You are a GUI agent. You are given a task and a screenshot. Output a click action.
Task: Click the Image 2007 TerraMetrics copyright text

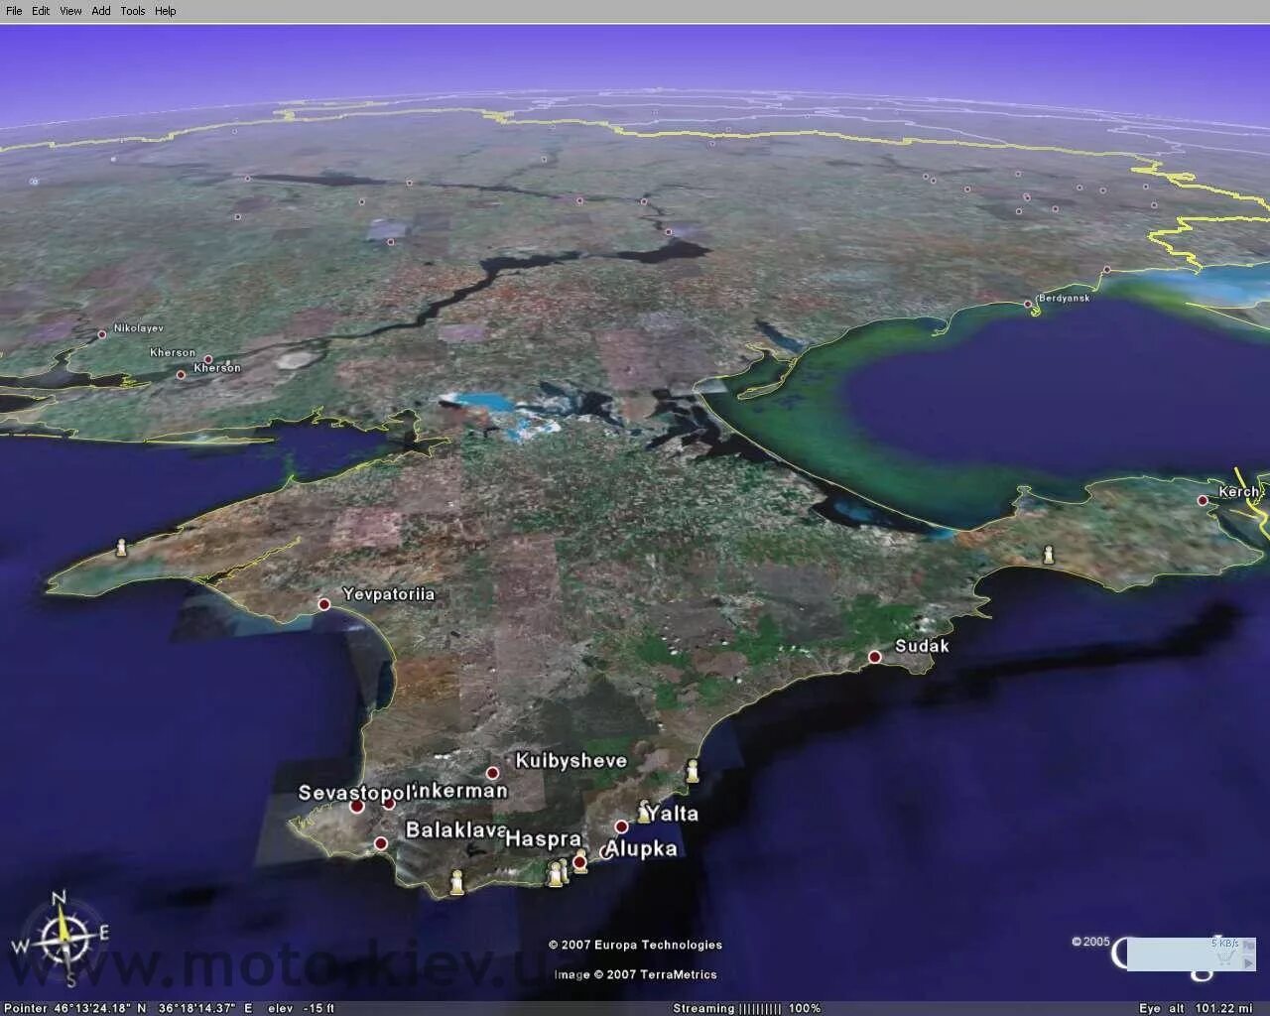tap(635, 974)
